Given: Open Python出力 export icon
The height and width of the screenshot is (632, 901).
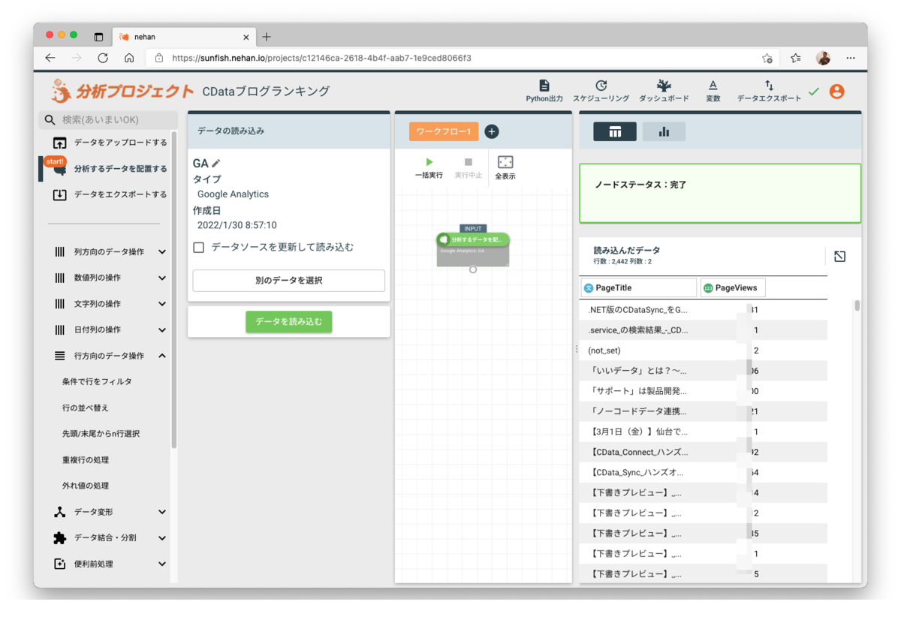Looking at the screenshot, I should pyautogui.click(x=544, y=86).
